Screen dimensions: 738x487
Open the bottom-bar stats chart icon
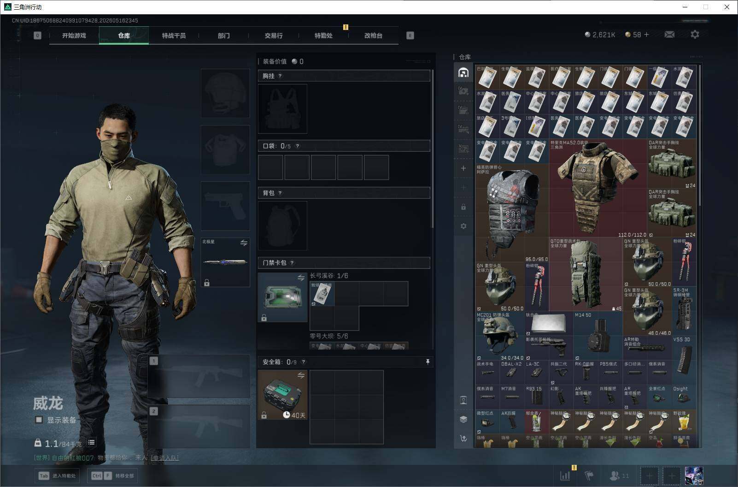point(565,475)
